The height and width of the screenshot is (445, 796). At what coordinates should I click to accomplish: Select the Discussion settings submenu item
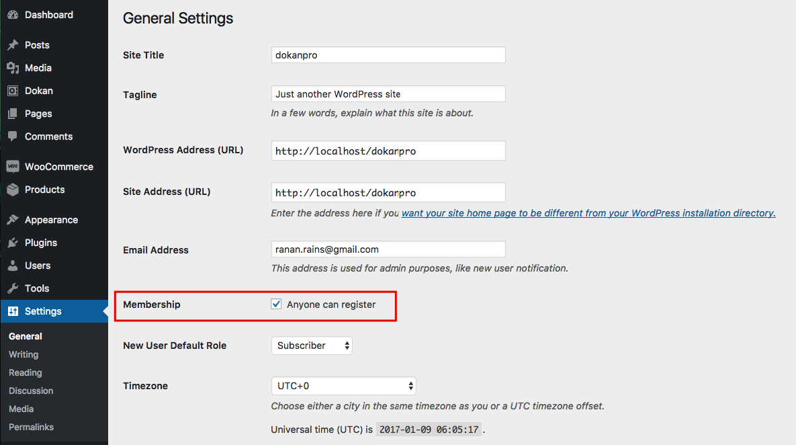coord(31,391)
